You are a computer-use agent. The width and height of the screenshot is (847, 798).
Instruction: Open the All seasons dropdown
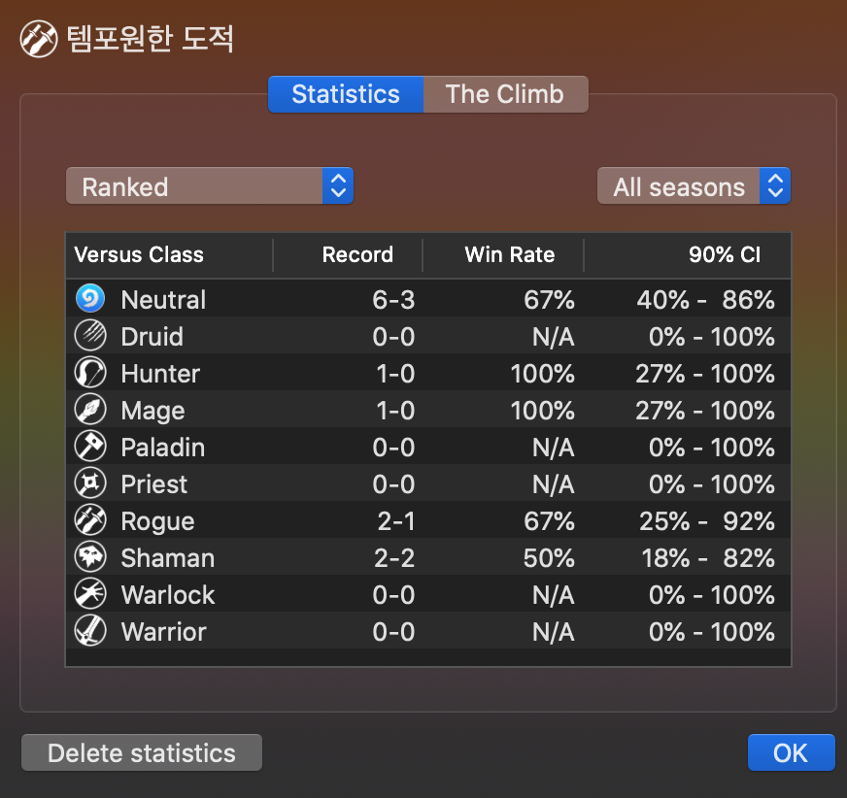coord(694,185)
